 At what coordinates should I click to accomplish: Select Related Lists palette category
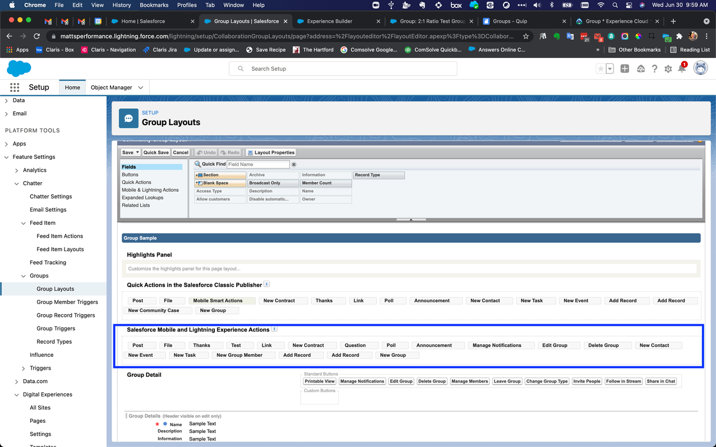point(136,205)
